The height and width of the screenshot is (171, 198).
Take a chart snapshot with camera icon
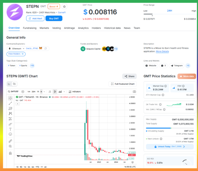[x=134, y=91]
